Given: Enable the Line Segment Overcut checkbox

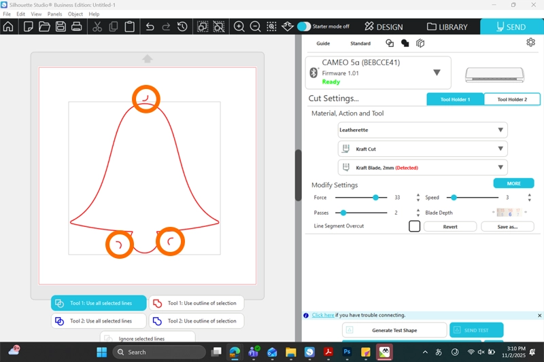Looking at the screenshot, I should point(414,226).
